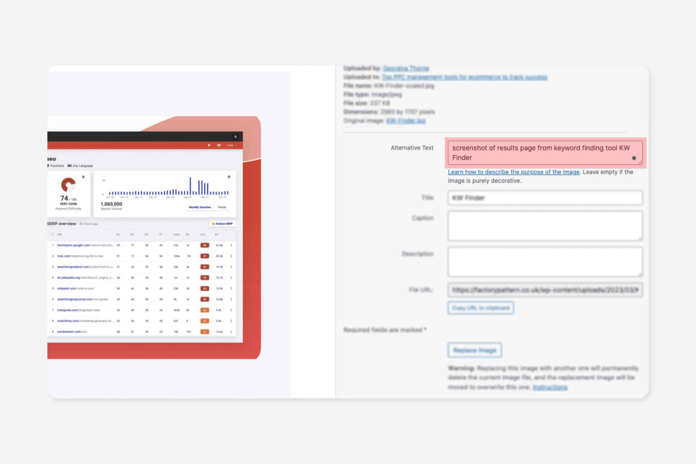Click the green dot inside Alternative Text field
696x464 pixels.
634,158
